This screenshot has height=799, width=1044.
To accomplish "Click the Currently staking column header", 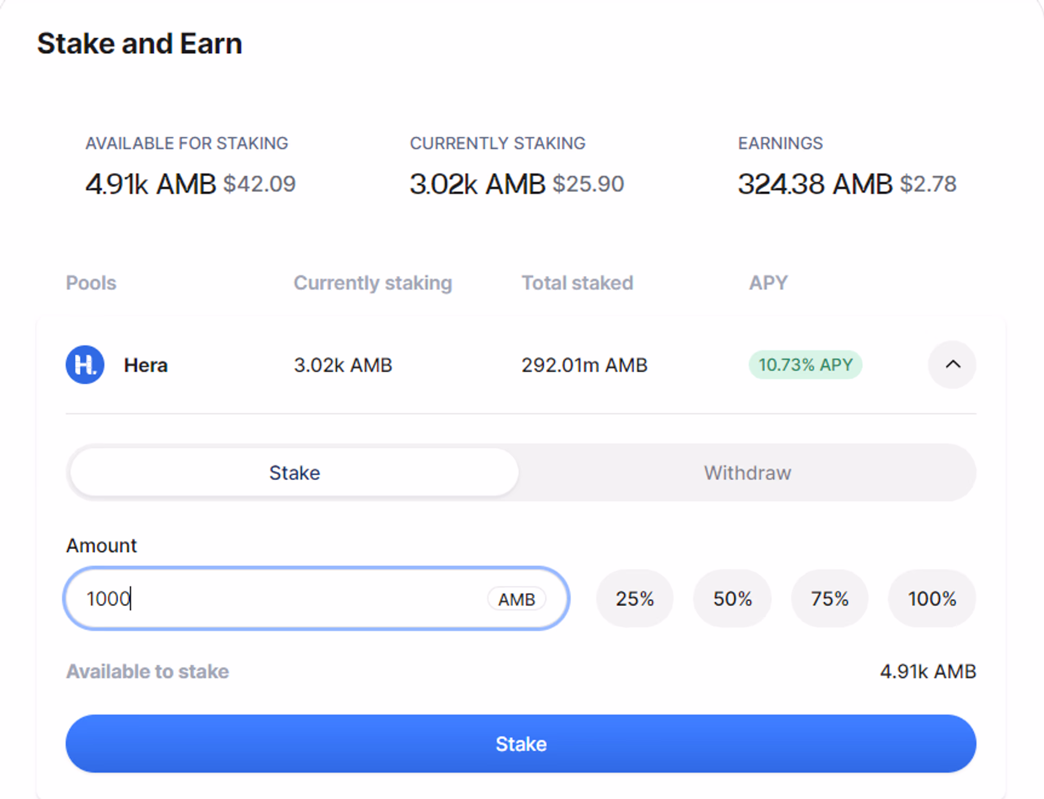I will tap(373, 283).
